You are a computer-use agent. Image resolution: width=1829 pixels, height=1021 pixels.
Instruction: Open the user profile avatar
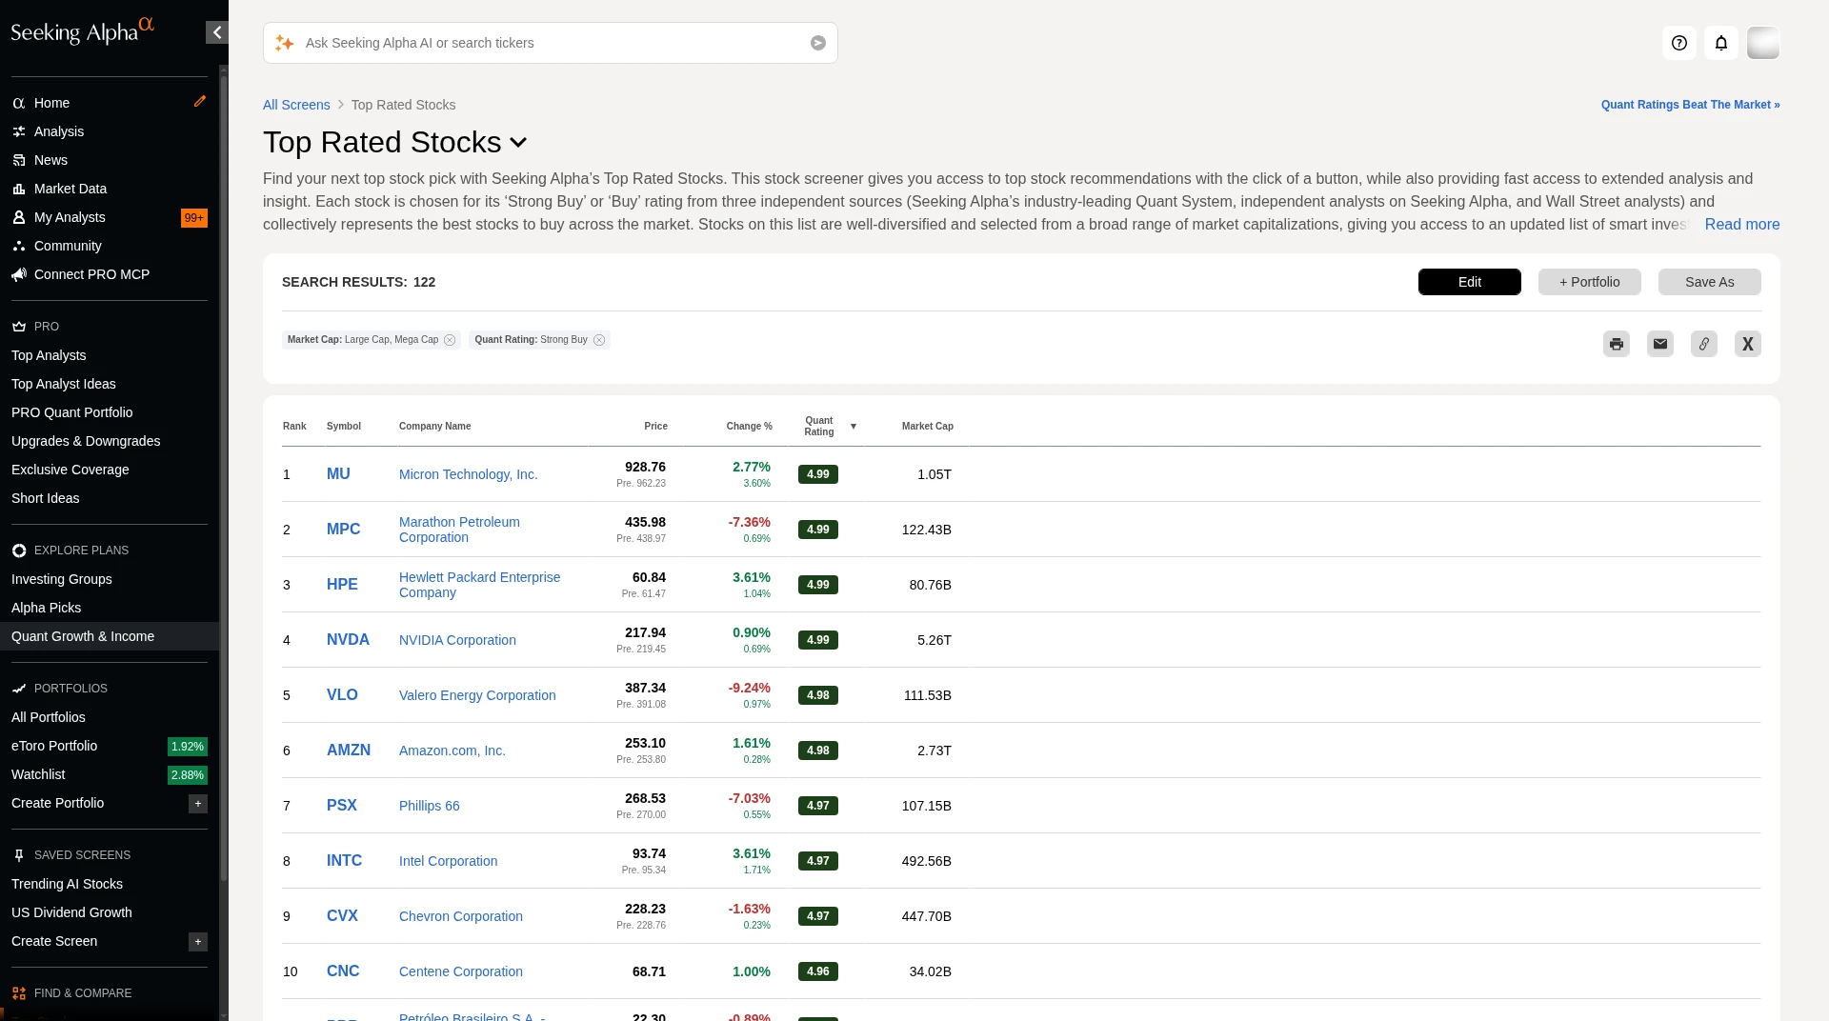[x=1763, y=43]
